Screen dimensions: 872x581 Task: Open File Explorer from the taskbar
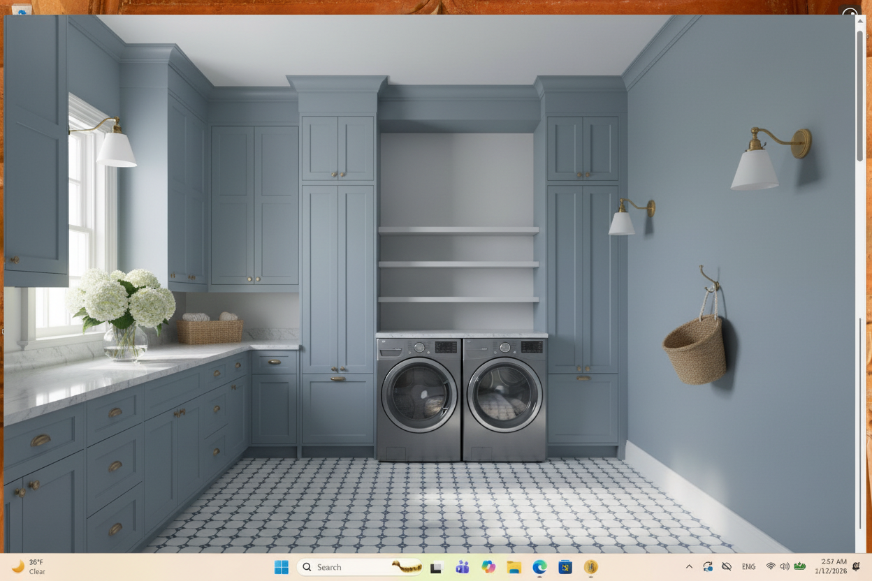514,567
